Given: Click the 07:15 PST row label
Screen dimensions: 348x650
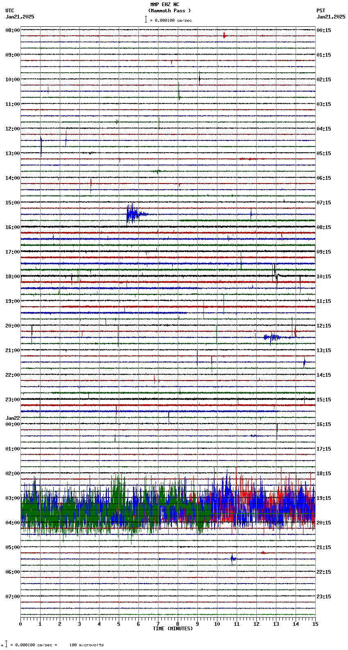Looking at the screenshot, I should [x=324, y=203].
